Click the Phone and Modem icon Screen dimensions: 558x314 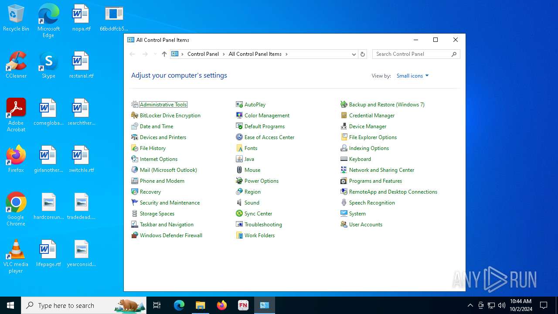click(x=135, y=181)
